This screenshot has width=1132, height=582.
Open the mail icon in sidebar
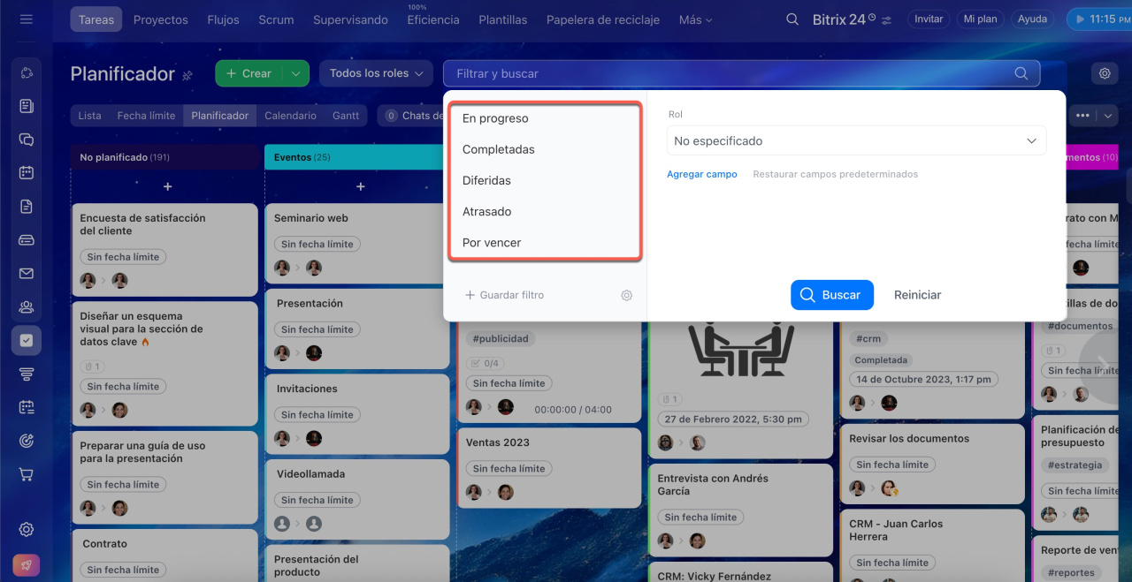point(27,274)
